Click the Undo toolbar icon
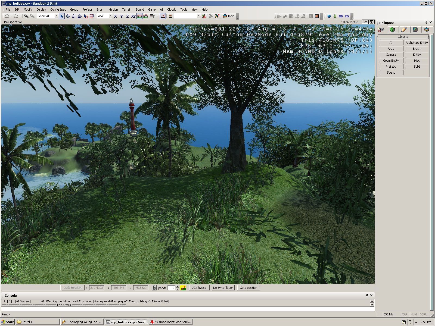The image size is (435, 326). coord(7,16)
